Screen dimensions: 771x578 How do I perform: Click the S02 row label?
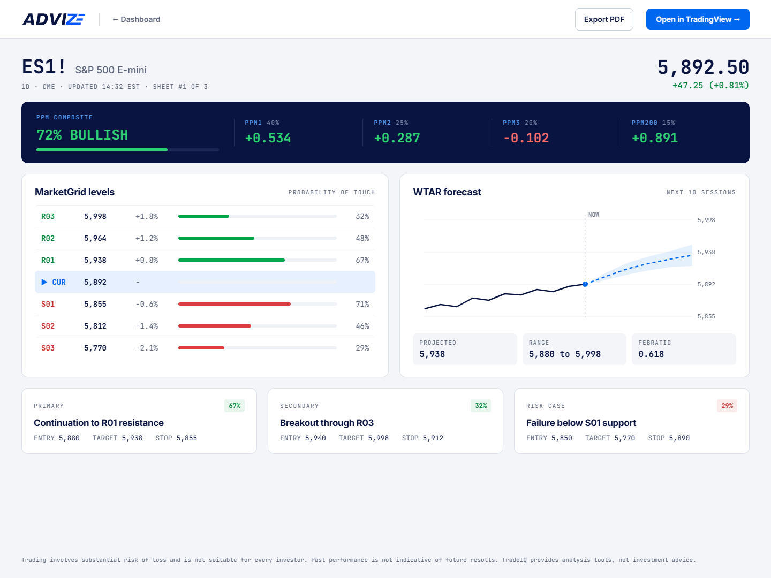pyautogui.click(x=48, y=326)
